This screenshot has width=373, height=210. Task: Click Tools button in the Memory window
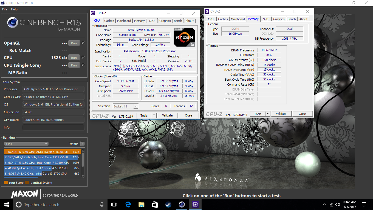click(x=258, y=114)
